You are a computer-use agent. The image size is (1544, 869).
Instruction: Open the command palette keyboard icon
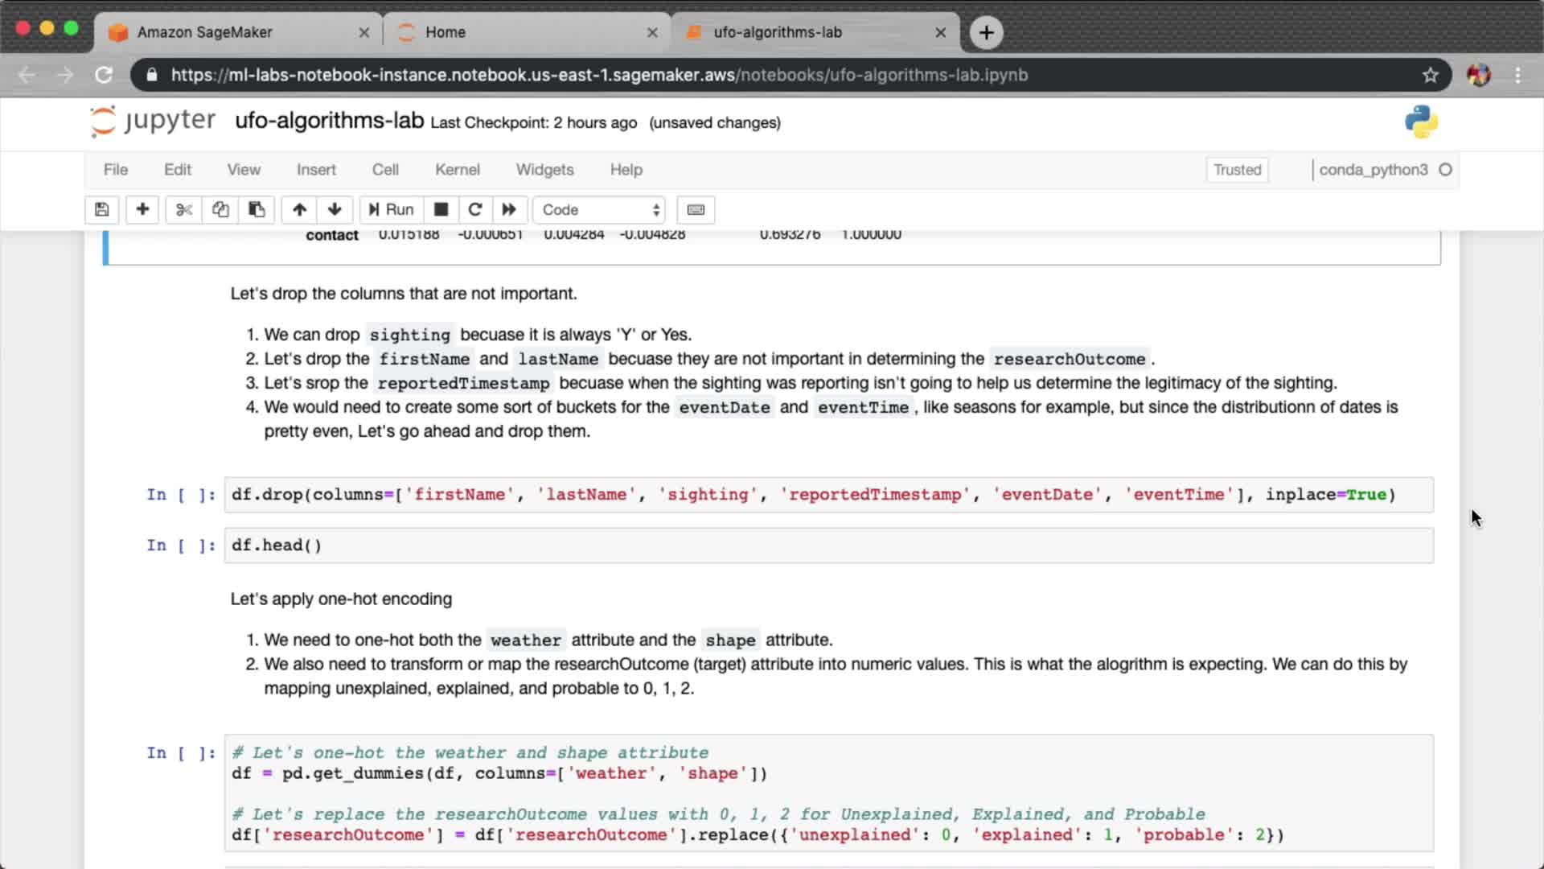[696, 210]
